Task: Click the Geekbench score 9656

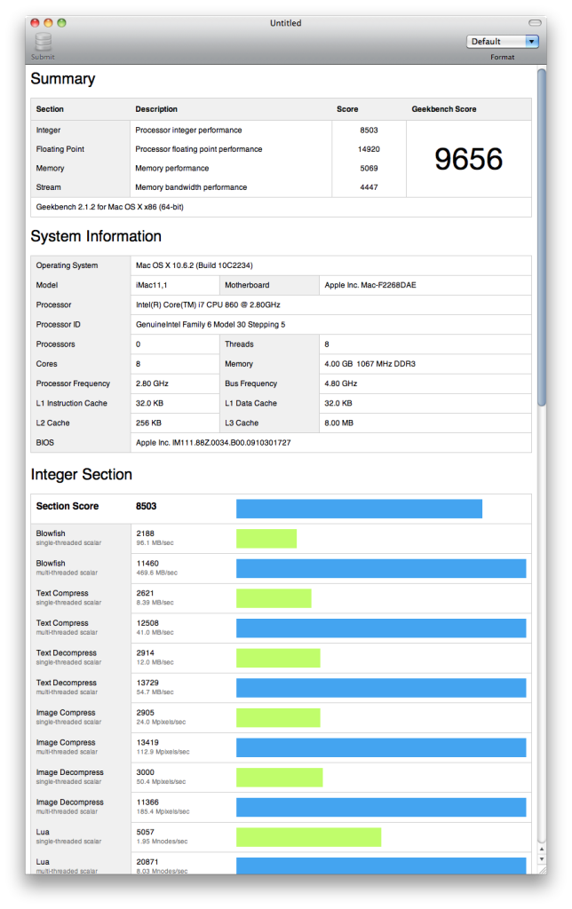Action: [x=468, y=159]
